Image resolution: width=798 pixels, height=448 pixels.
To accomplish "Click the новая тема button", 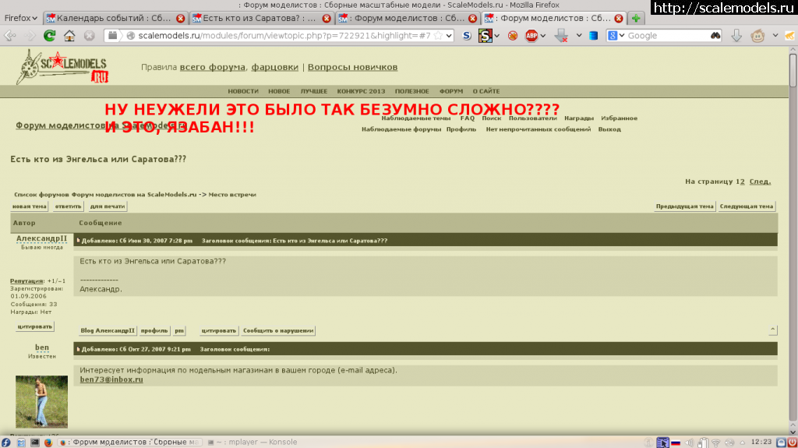I will tap(30, 206).
